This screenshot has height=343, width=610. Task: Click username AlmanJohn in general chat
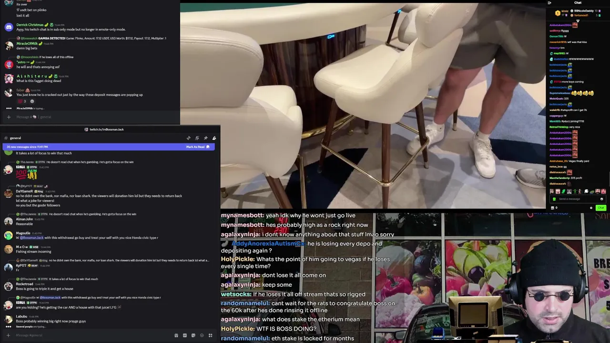point(24,219)
